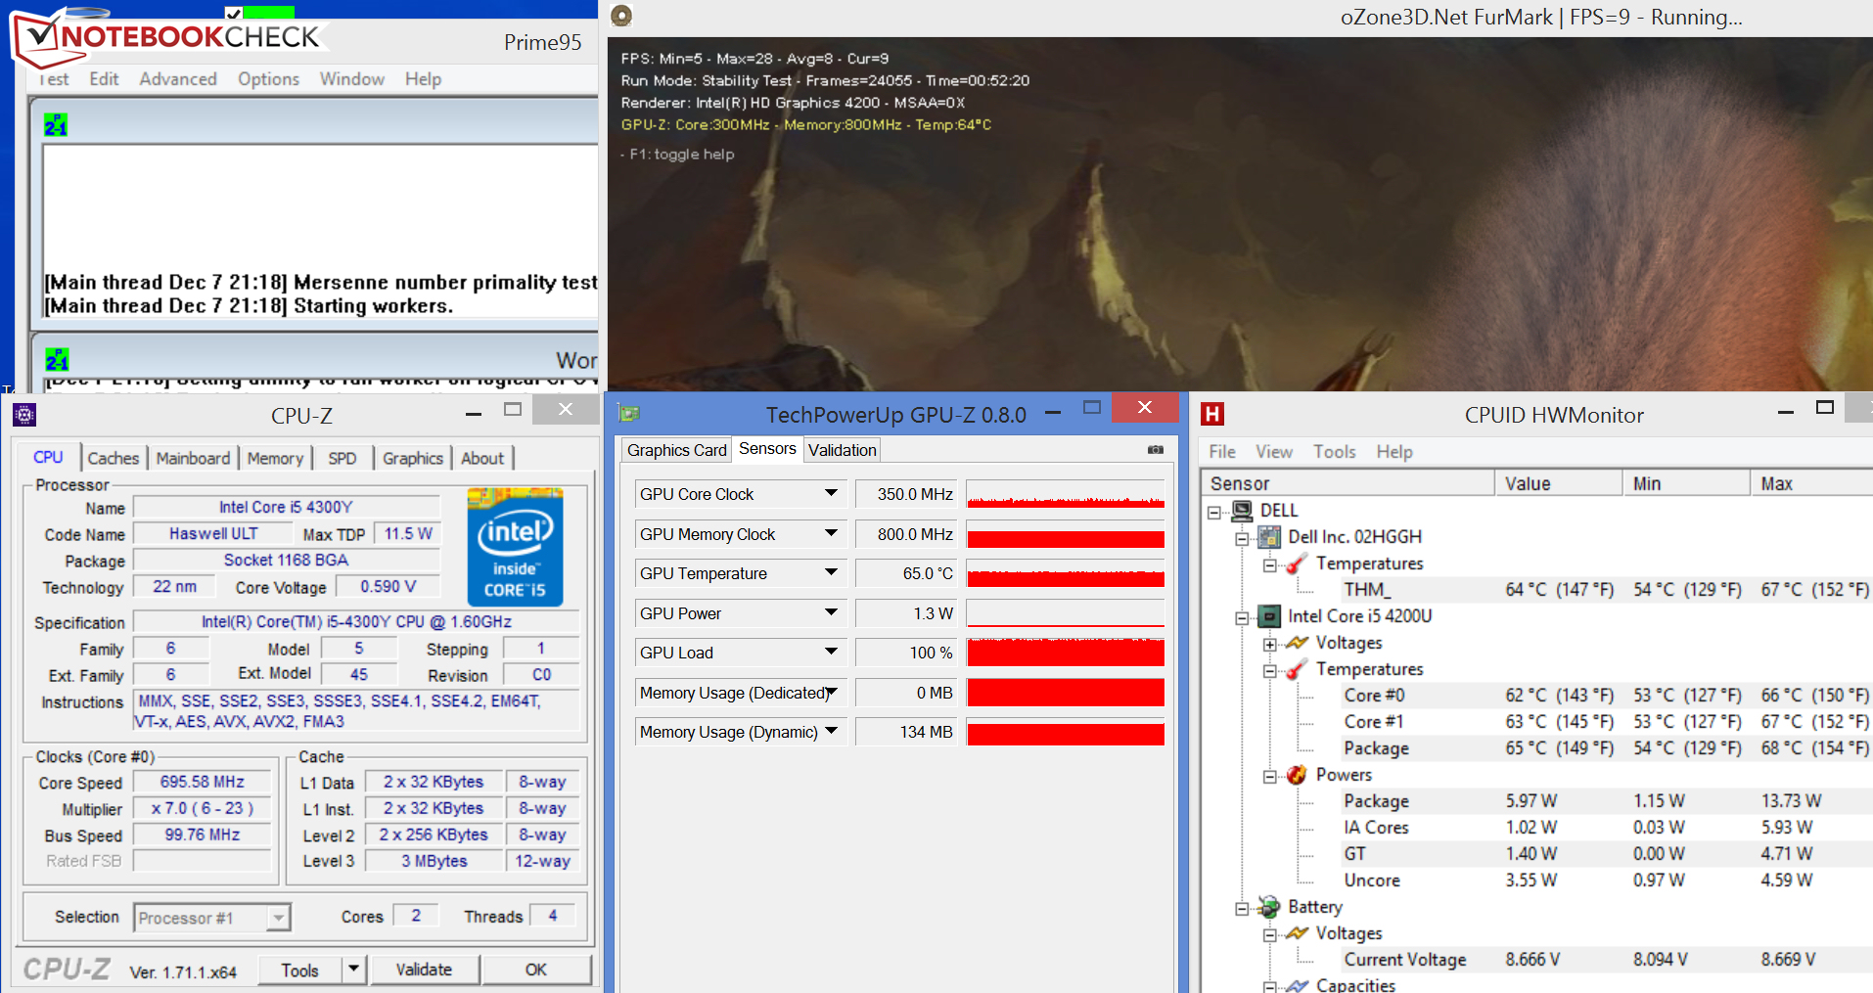Image resolution: width=1873 pixels, height=993 pixels.
Task: Collapse the DELL root node in HWMonitor
Action: tap(1214, 512)
